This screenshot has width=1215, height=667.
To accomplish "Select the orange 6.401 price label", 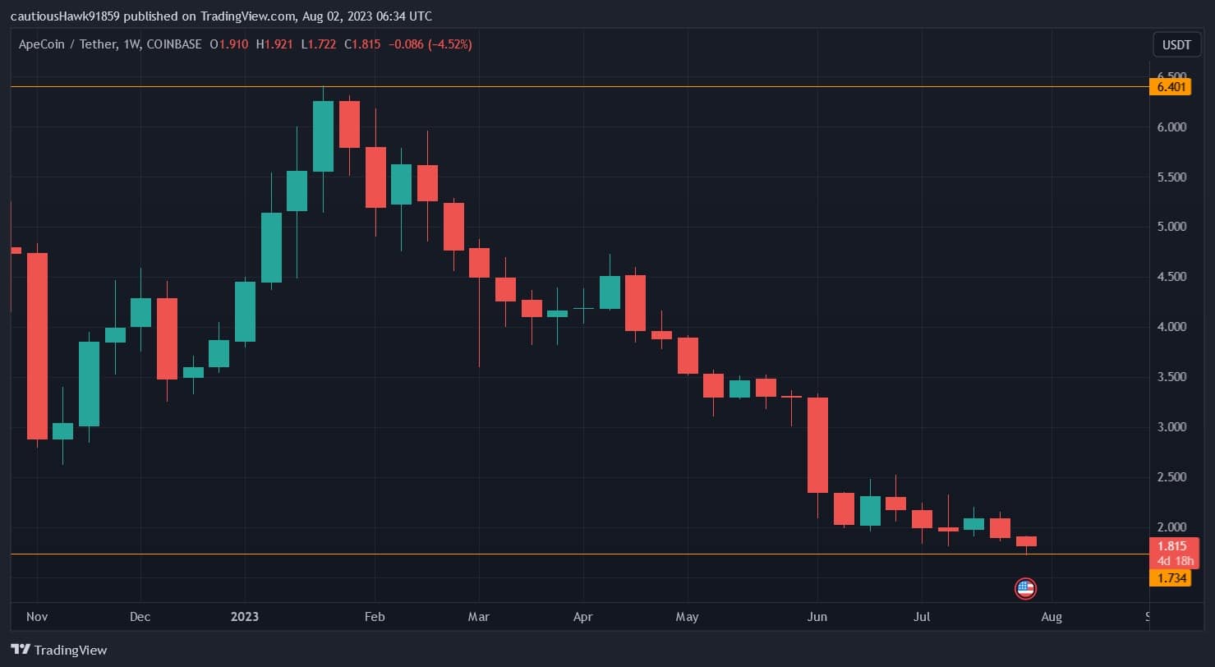I will pyautogui.click(x=1170, y=87).
